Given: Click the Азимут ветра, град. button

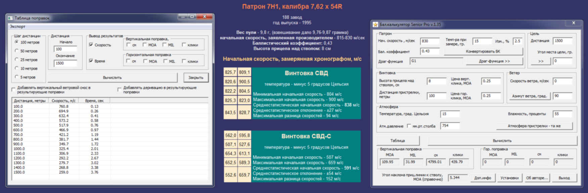Looking at the screenshot, I should [x=529, y=96].
